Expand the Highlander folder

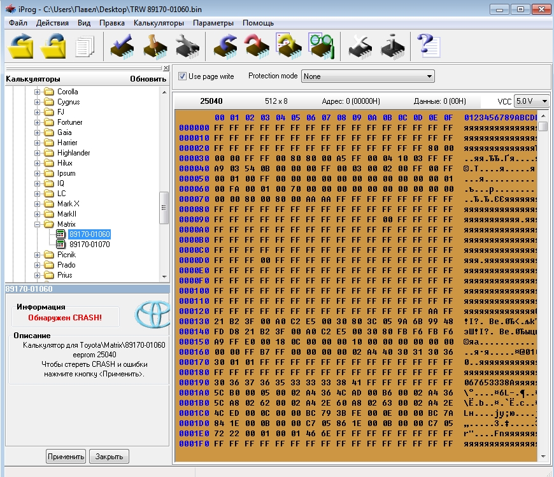point(37,153)
